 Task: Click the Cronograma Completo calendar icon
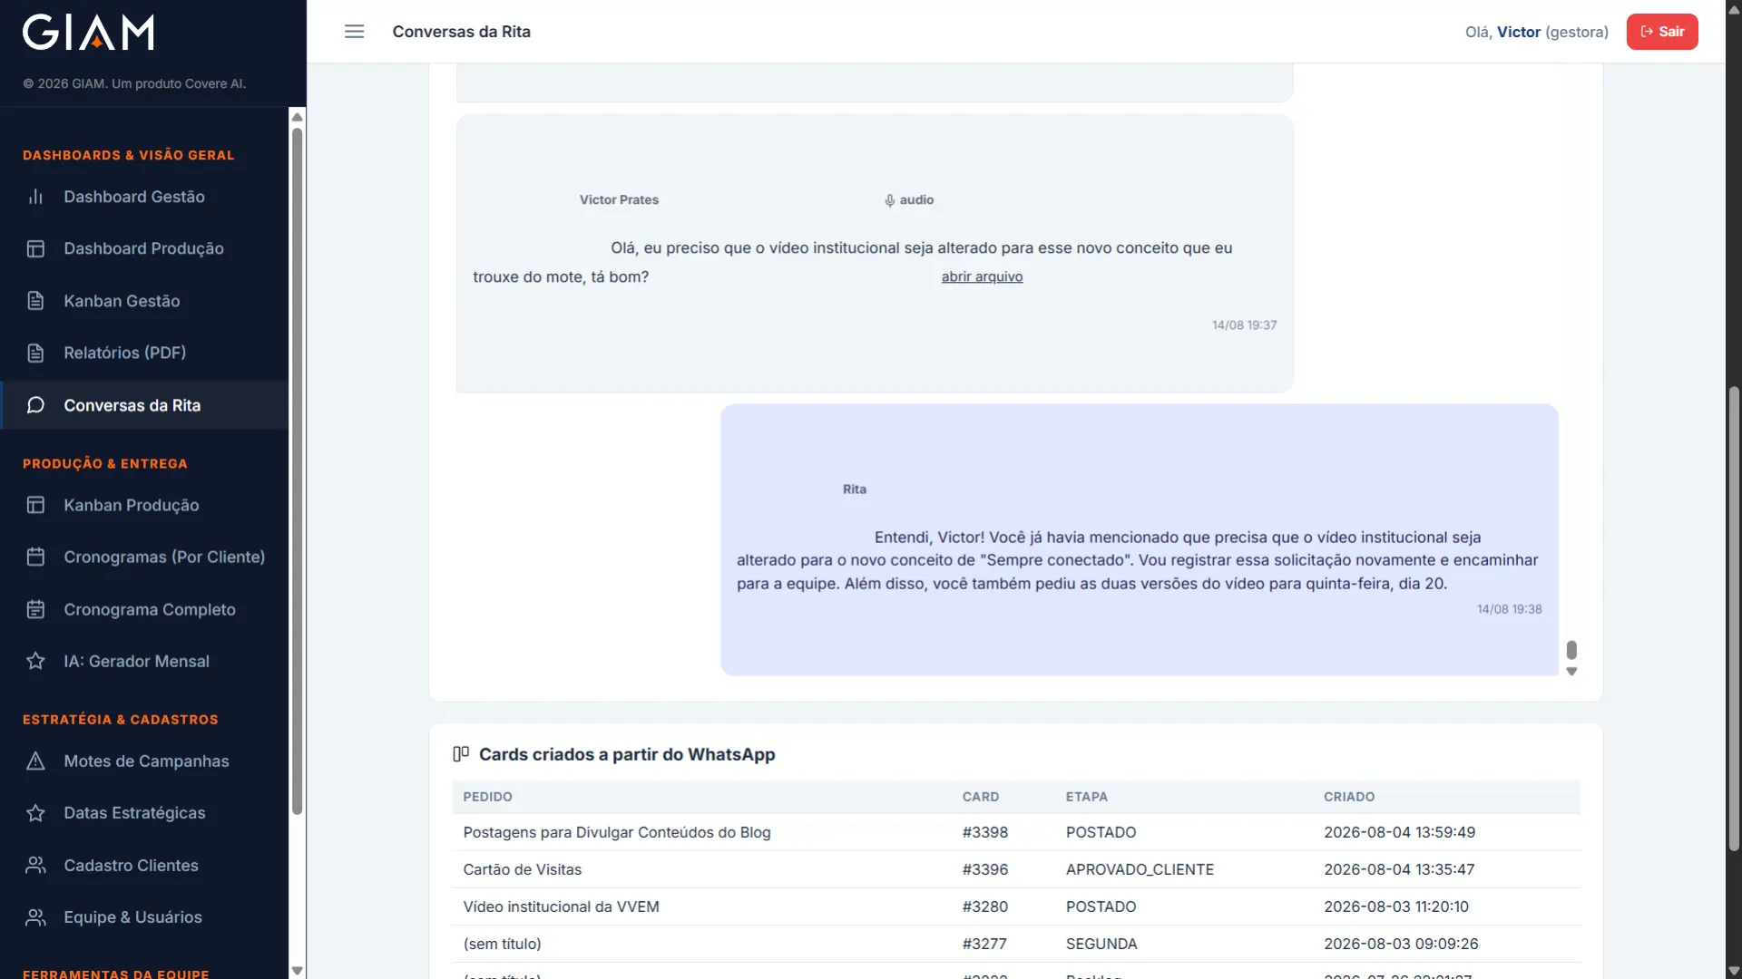35,609
